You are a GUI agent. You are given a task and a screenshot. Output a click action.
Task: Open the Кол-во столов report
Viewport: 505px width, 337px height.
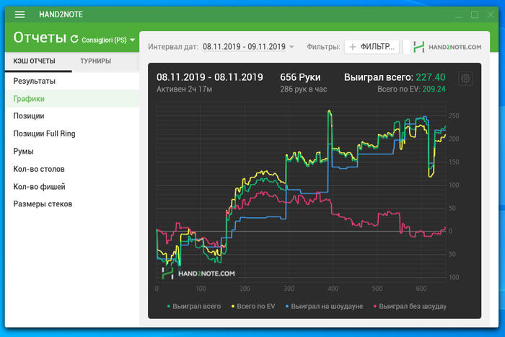click(x=72, y=169)
